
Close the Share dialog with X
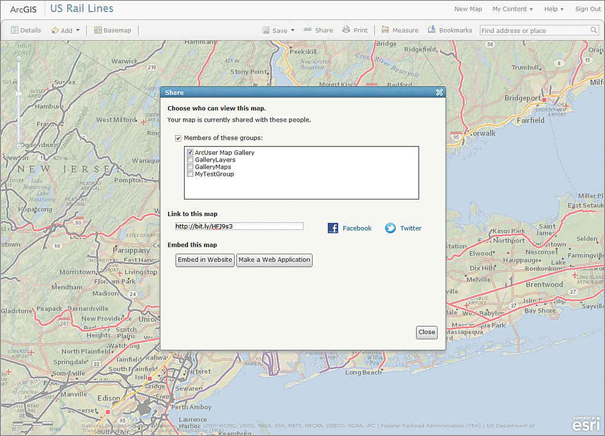(439, 92)
